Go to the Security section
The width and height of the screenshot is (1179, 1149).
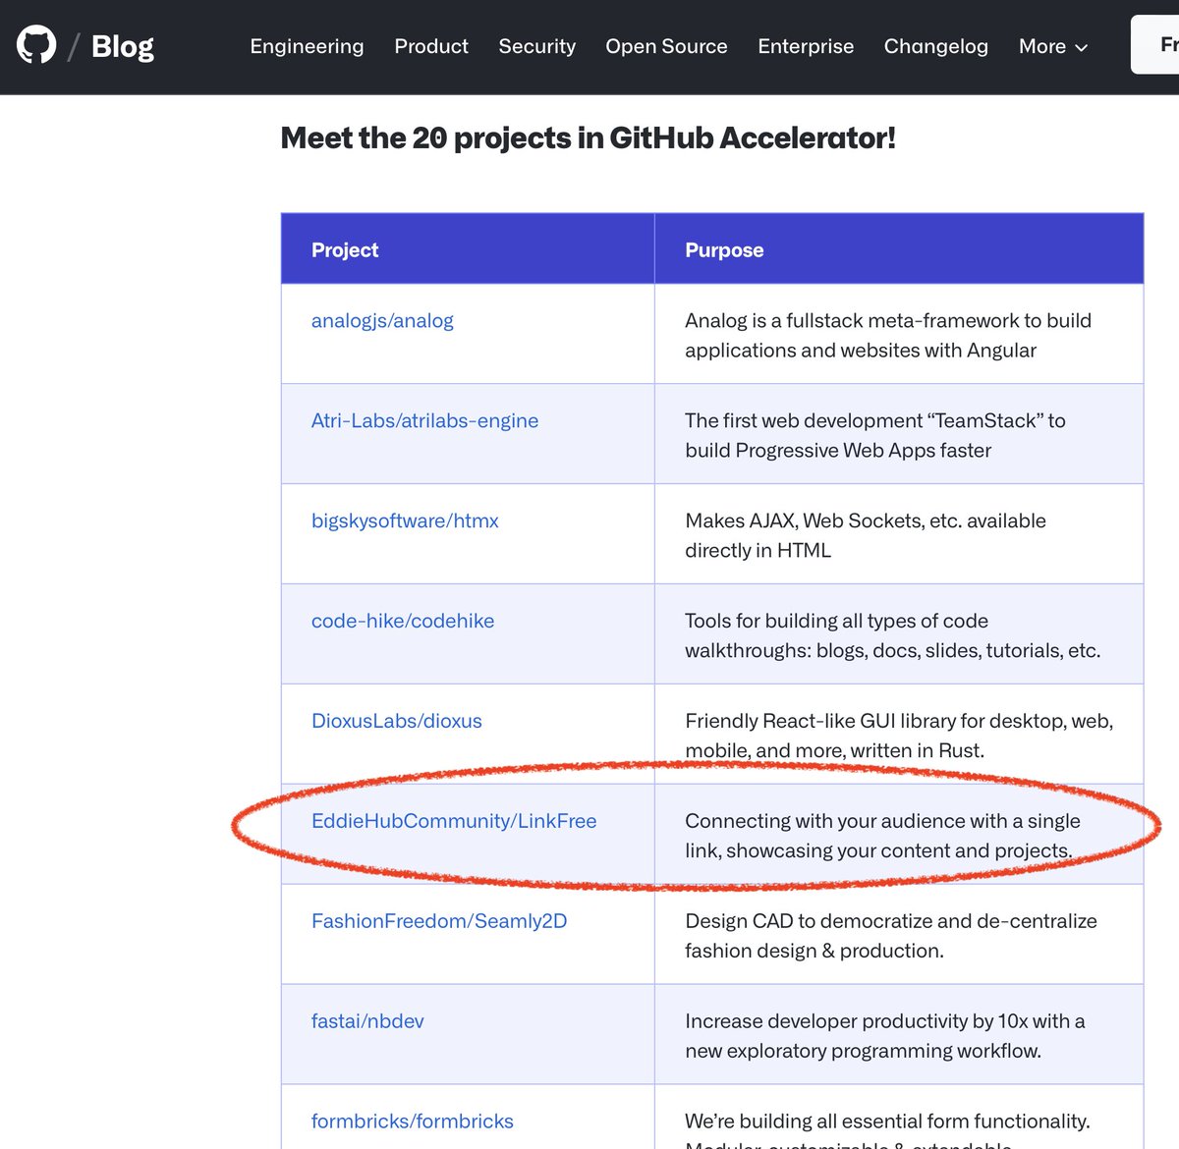[x=536, y=46]
